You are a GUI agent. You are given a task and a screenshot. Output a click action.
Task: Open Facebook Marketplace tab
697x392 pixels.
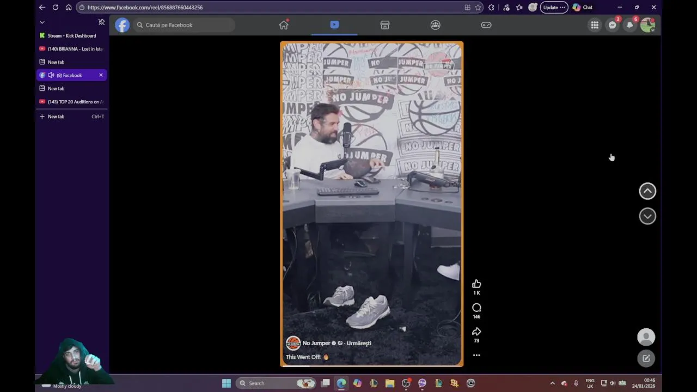click(385, 25)
